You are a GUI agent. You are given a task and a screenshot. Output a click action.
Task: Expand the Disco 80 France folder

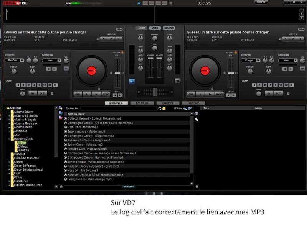(9, 166)
